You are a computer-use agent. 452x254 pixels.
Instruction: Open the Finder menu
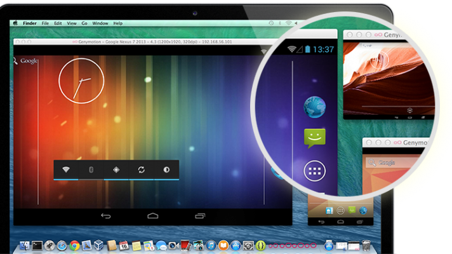click(30, 23)
